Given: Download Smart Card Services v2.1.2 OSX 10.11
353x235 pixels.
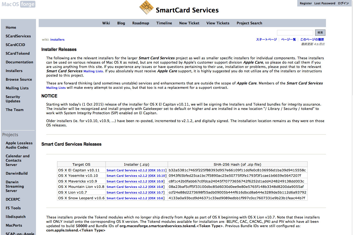Looking at the screenshot, I should click(x=136, y=170).
